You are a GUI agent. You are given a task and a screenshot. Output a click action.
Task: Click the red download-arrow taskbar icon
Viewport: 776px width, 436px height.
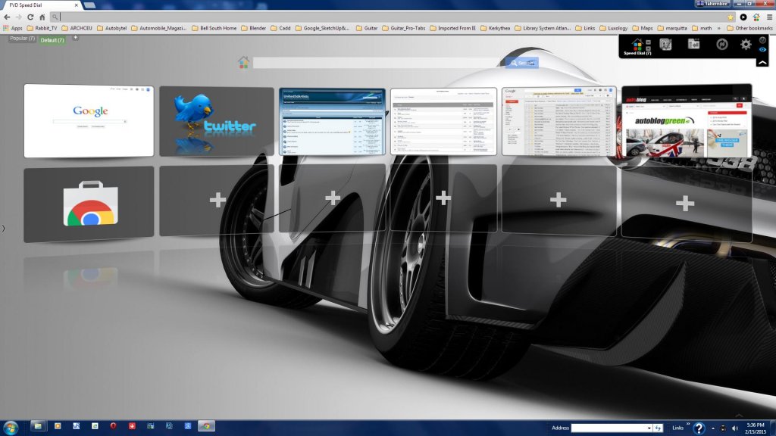(132, 426)
